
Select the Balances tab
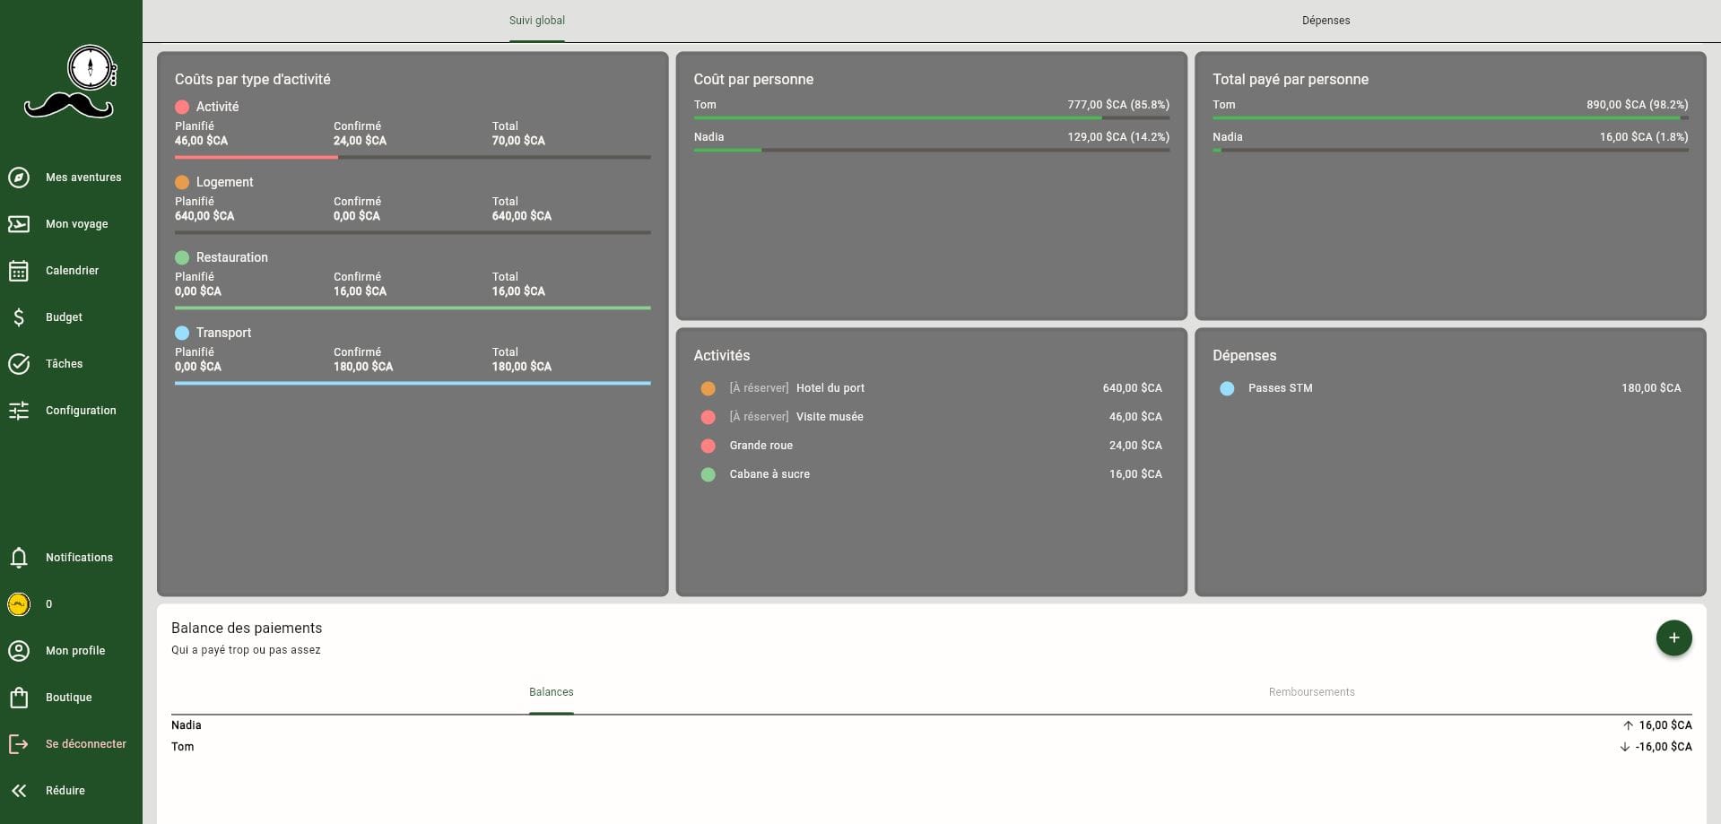tap(551, 692)
